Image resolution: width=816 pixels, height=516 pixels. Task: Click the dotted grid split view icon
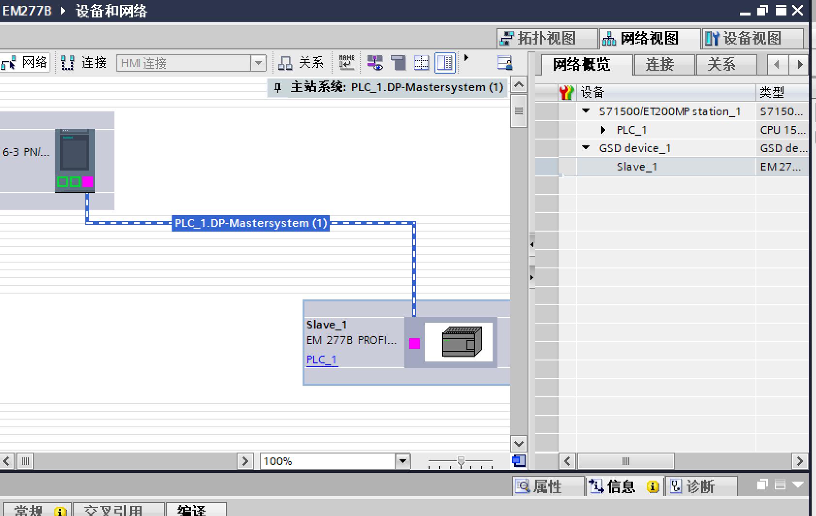pos(421,63)
